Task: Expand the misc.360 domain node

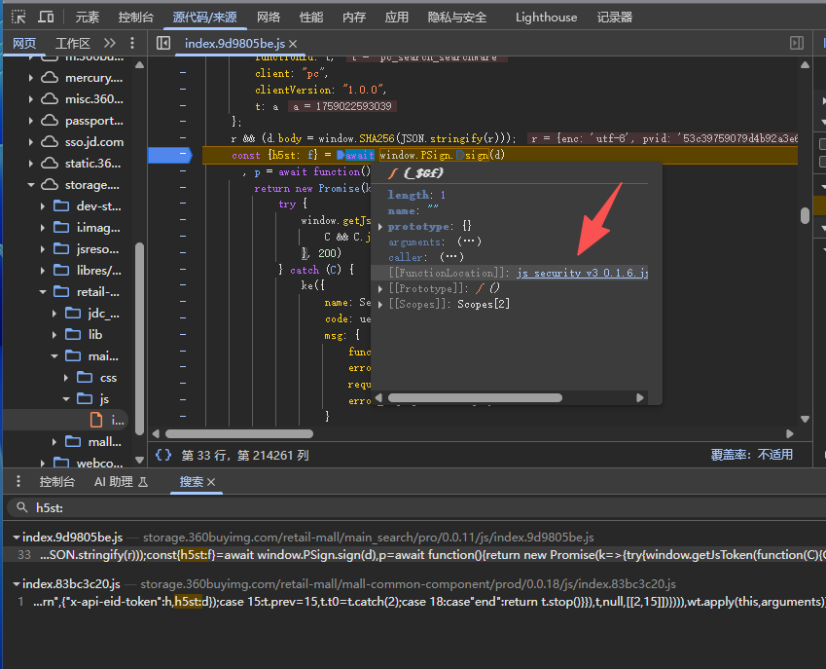Action: [30, 99]
